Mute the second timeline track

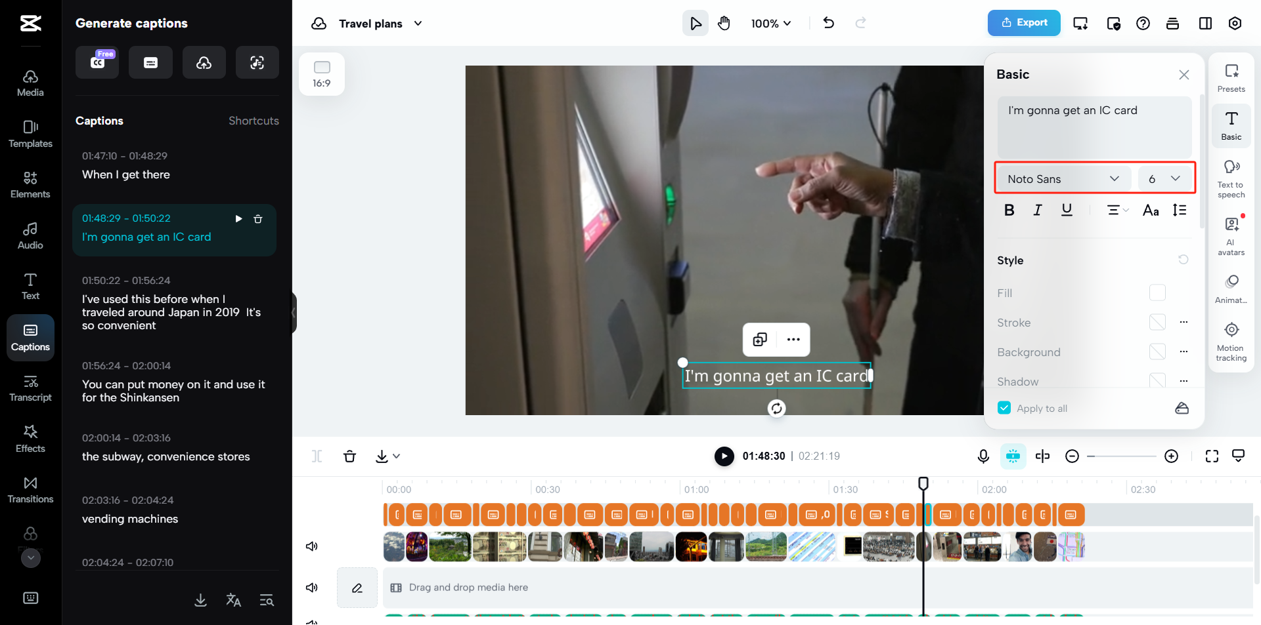(312, 588)
